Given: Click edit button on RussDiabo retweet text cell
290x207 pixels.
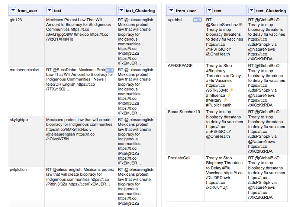Looking at the screenshot, I should 109,70.
